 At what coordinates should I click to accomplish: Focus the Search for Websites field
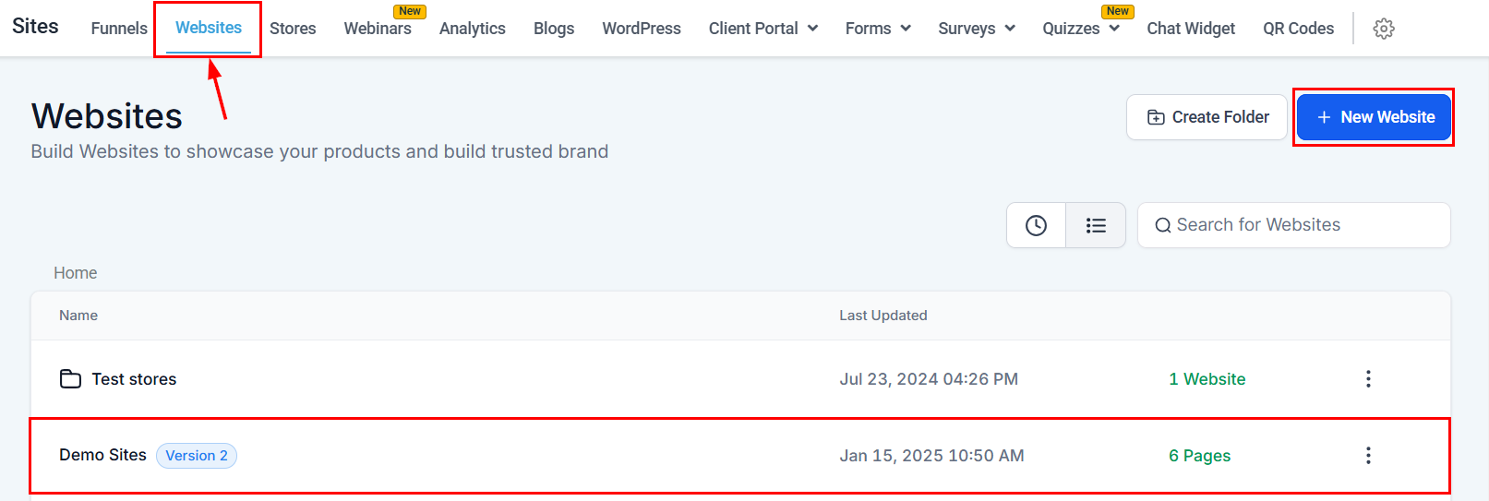[x=1302, y=225]
